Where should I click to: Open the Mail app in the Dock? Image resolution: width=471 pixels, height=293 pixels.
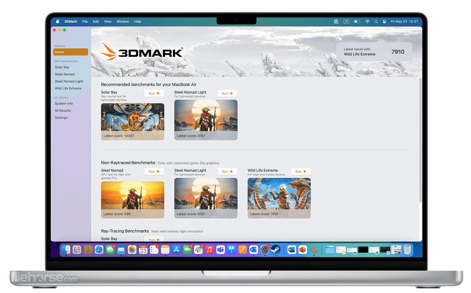coord(121,250)
